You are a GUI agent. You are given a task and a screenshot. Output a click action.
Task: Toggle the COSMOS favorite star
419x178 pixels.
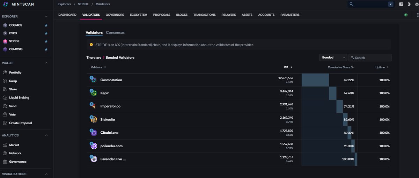pos(46,25)
